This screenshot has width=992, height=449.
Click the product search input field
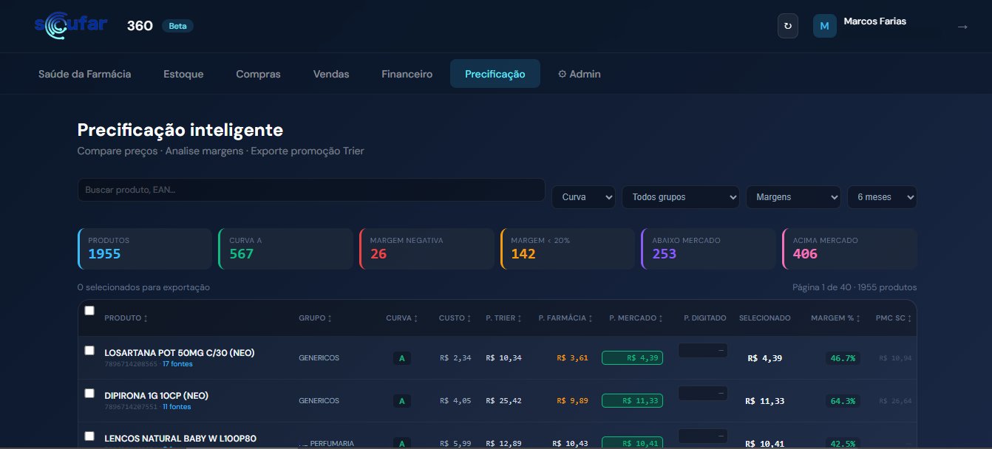311,190
